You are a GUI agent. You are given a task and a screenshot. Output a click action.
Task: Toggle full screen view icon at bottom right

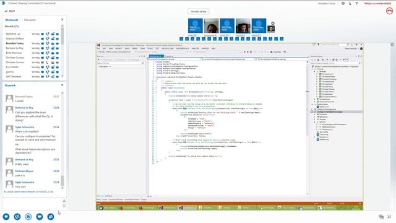[389, 217]
